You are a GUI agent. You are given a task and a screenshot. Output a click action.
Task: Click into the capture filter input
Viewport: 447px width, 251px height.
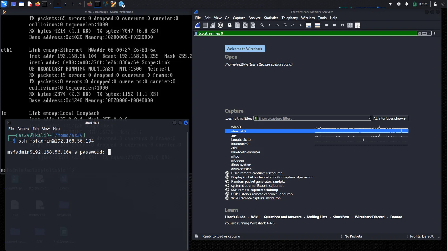312,119
